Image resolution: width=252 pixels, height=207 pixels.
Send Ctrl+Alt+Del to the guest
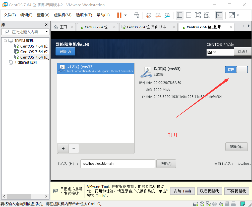[136, 15]
